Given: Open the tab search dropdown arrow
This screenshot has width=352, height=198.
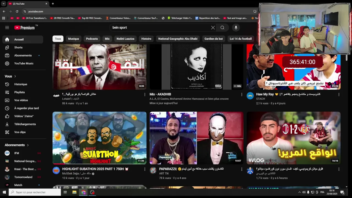Looking at the screenshot, I should click(x=3, y=4).
